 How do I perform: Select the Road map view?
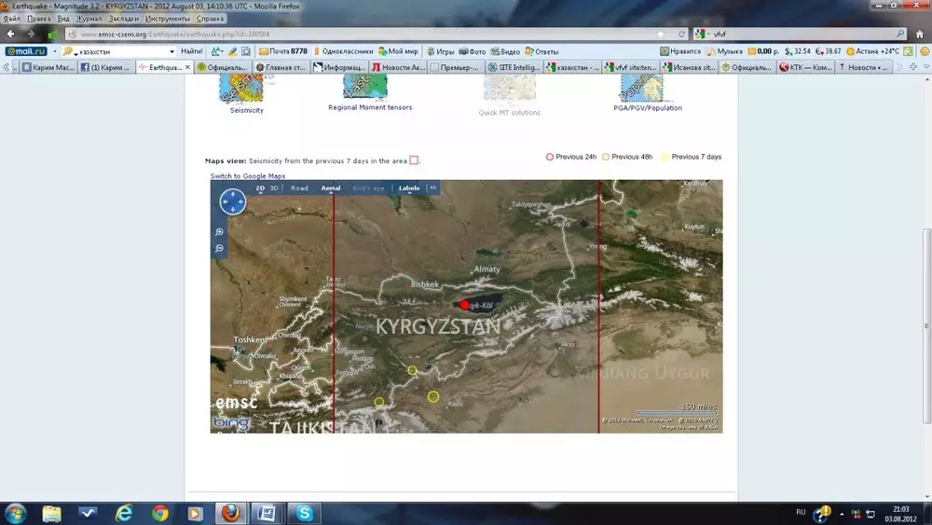[299, 188]
